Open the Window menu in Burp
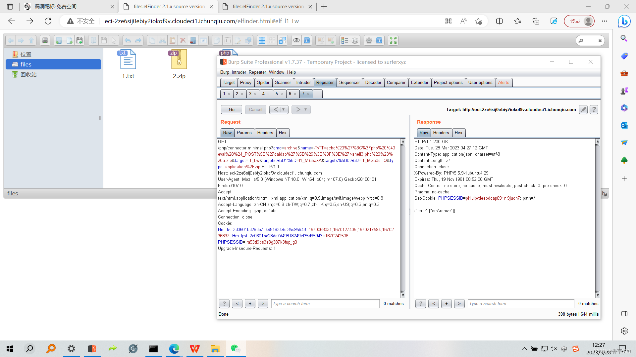 pyautogui.click(x=277, y=72)
